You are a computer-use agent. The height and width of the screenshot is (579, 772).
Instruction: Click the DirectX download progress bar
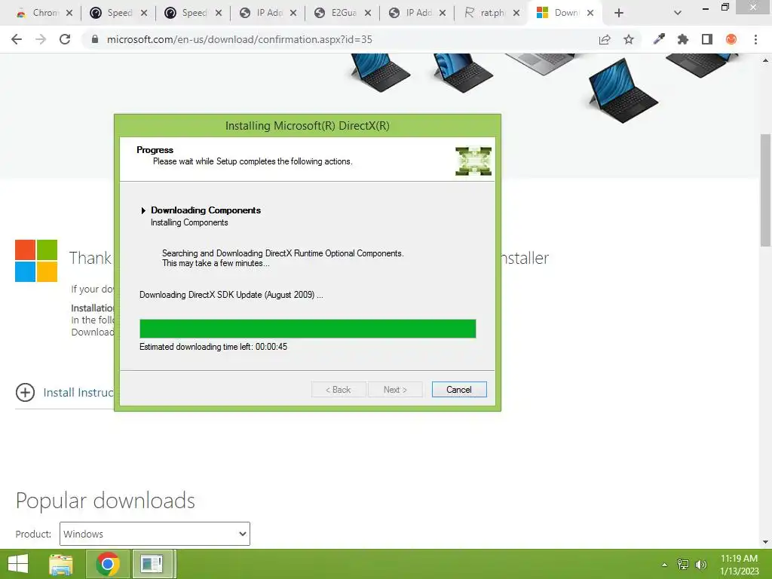click(308, 329)
